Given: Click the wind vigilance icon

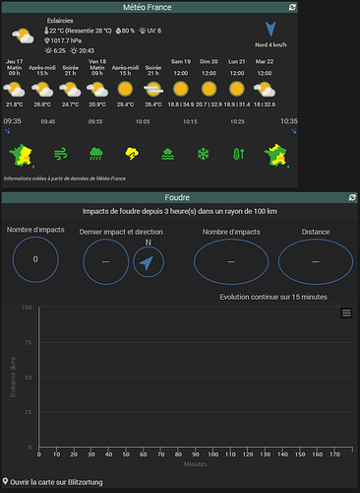Looking at the screenshot, I should (61, 154).
